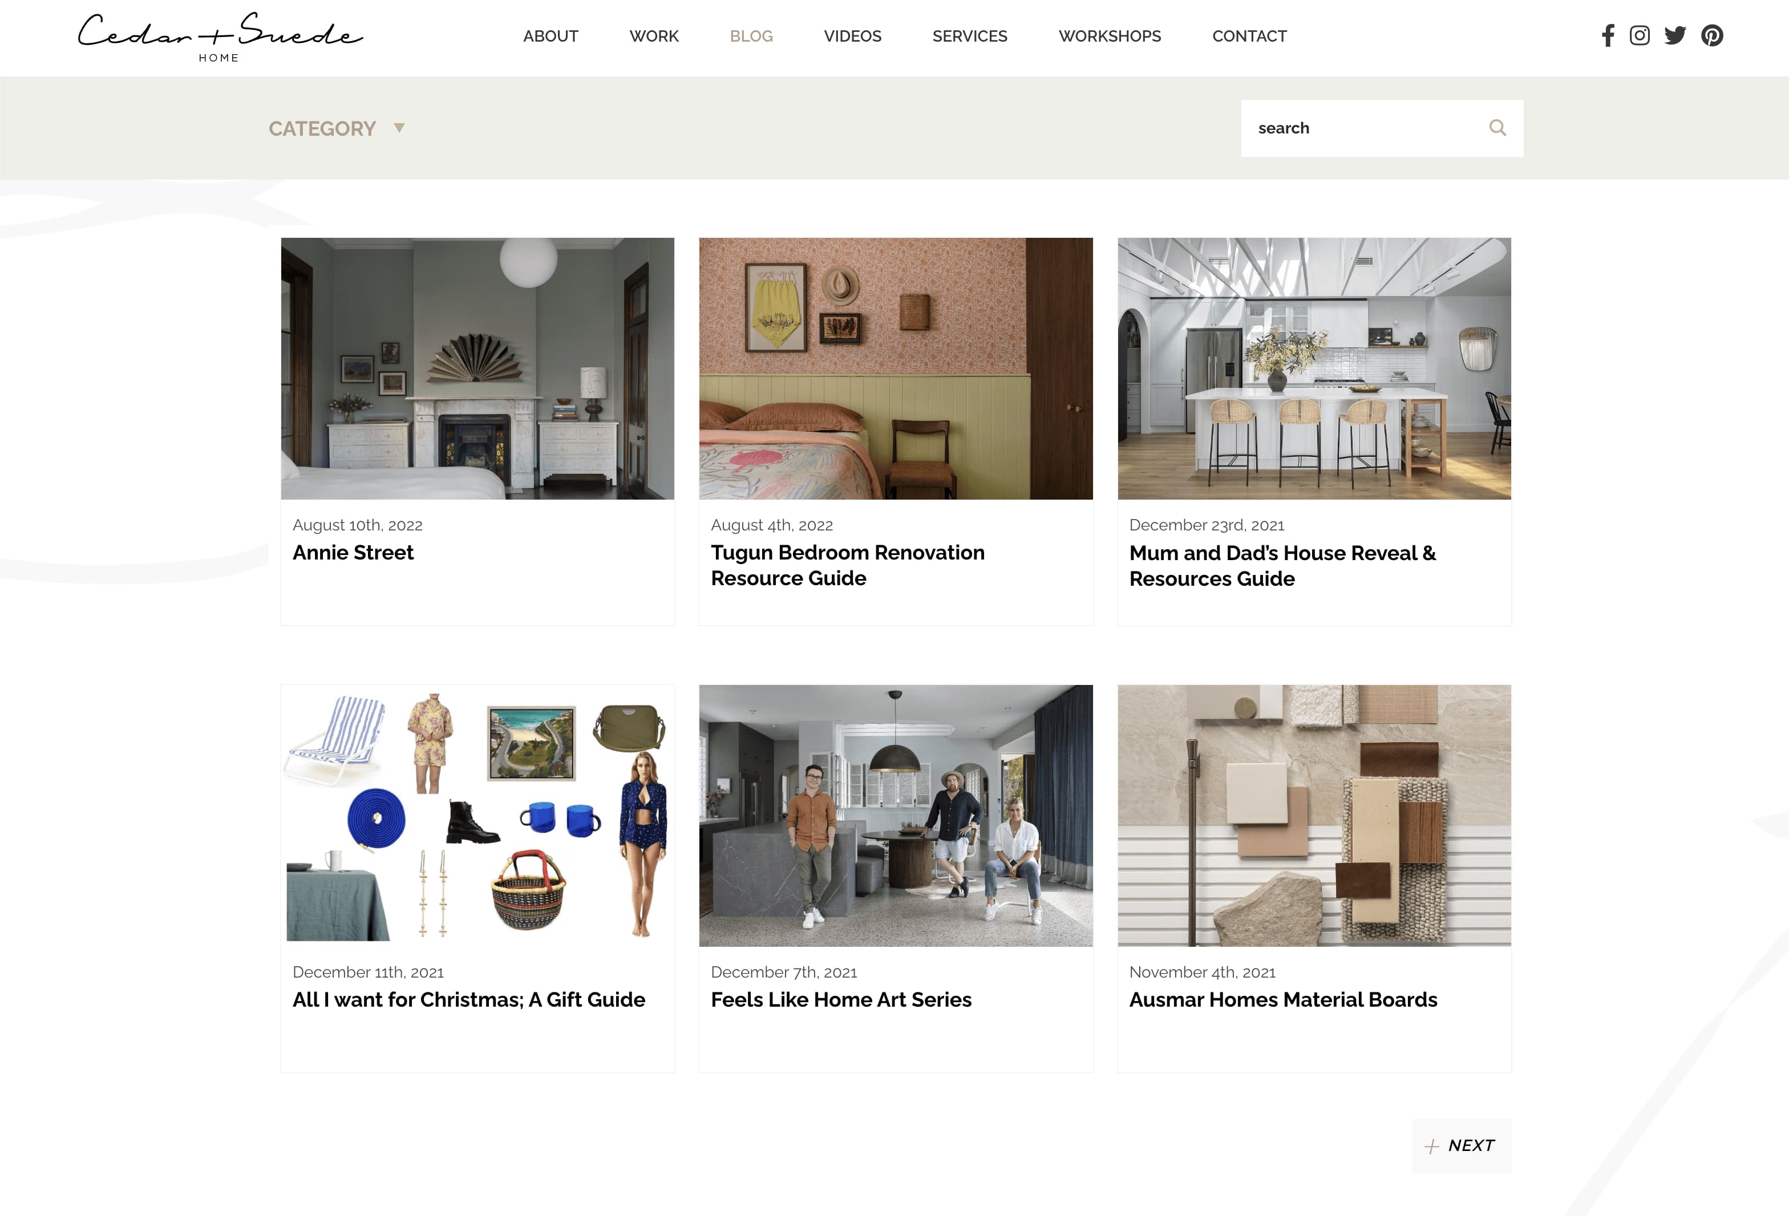The height and width of the screenshot is (1216, 1789).
Task: Open the Annie Street post title
Action: click(353, 553)
